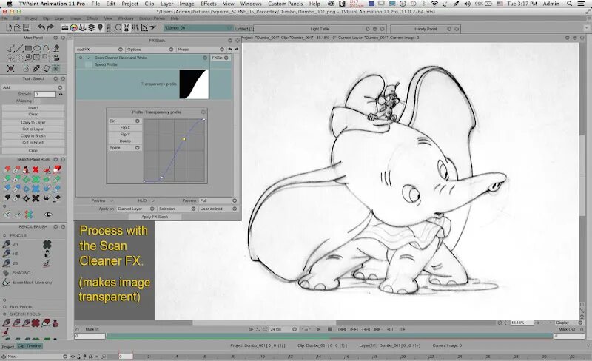
Task: Click the Redo arrow in main toolbar
Action: [x=50, y=27]
